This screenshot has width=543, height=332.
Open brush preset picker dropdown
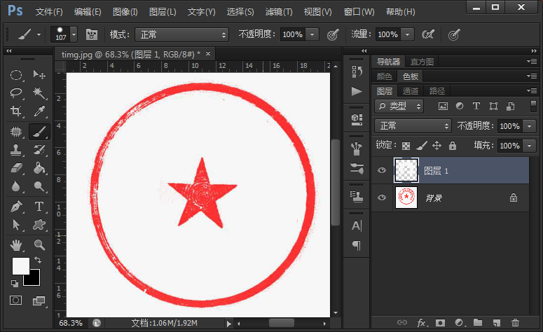coord(74,34)
